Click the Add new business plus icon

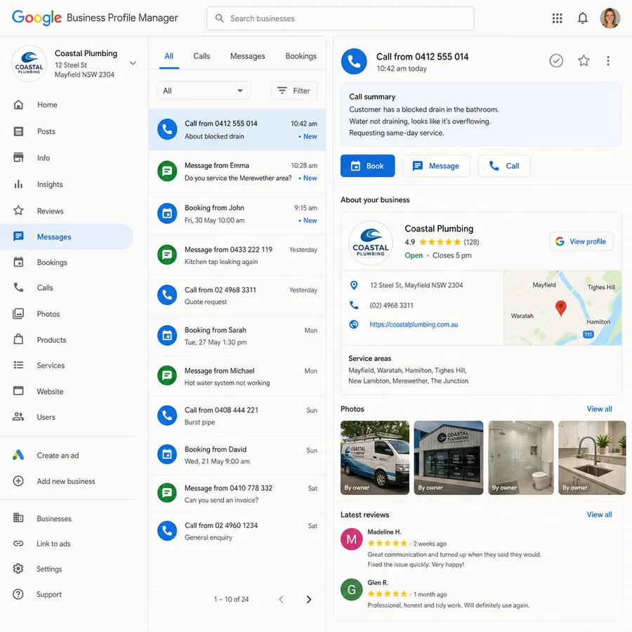[x=18, y=481]
